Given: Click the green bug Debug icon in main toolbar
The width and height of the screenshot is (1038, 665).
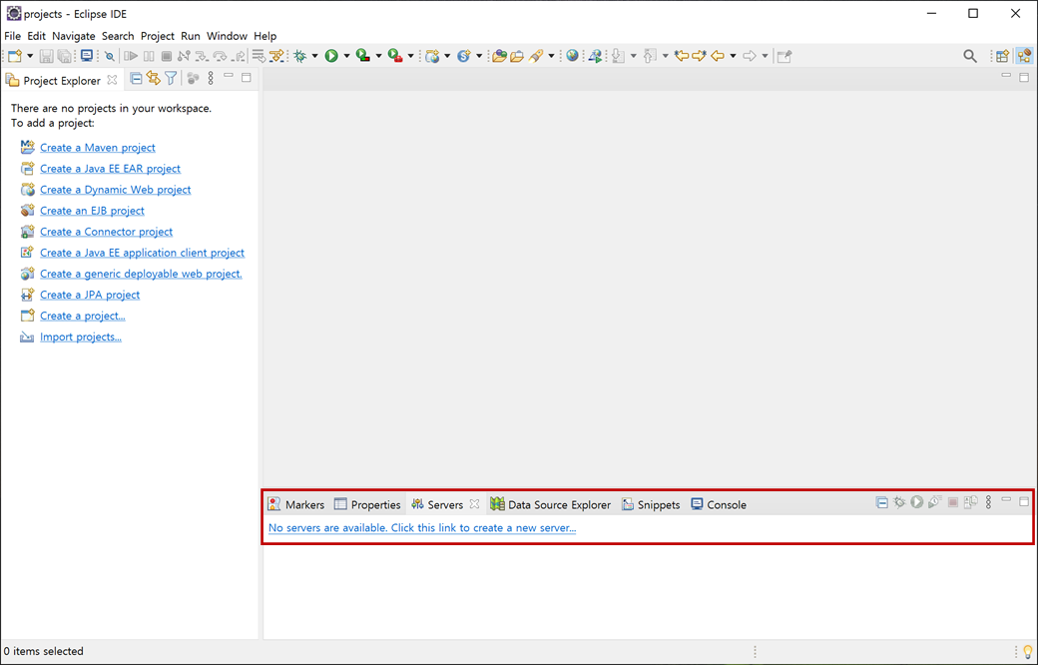Looking at the screenshot, I should tap(299, 56).
